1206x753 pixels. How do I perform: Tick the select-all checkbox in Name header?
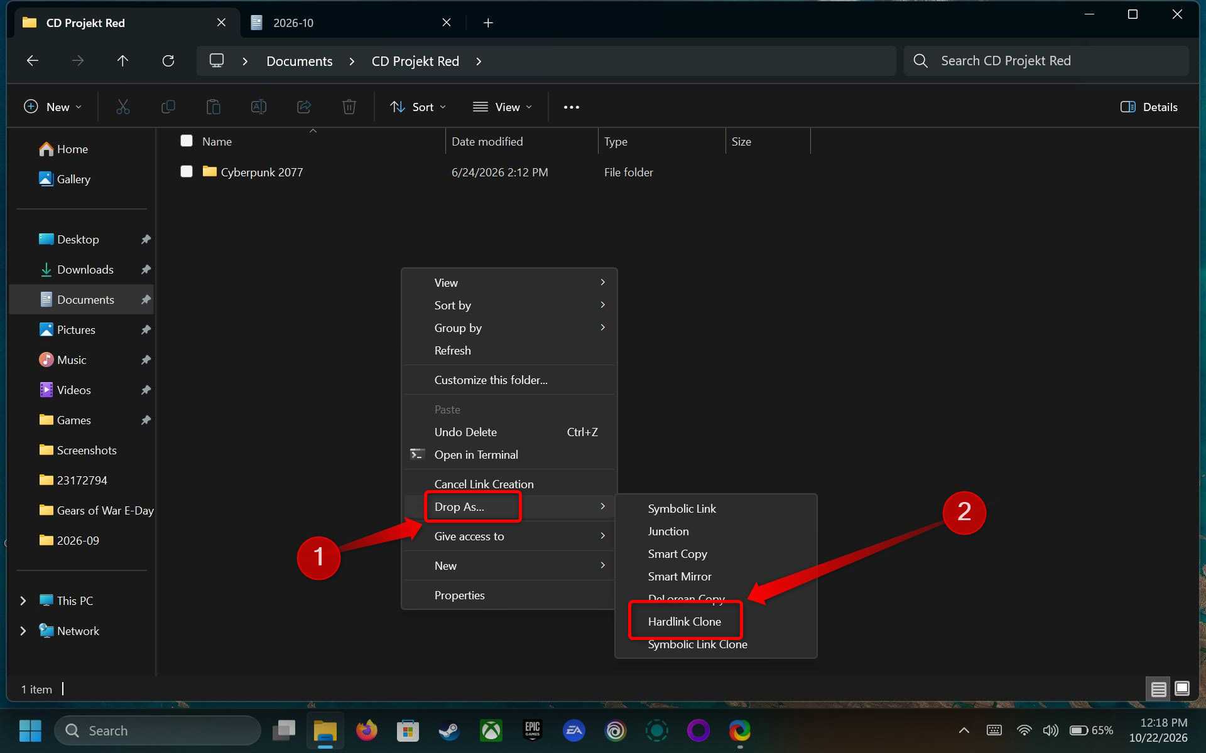[187, 141]
